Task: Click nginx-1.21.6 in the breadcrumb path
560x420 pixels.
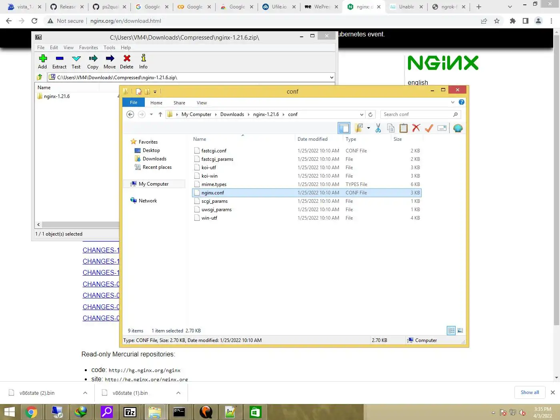Action: [266, 114]
